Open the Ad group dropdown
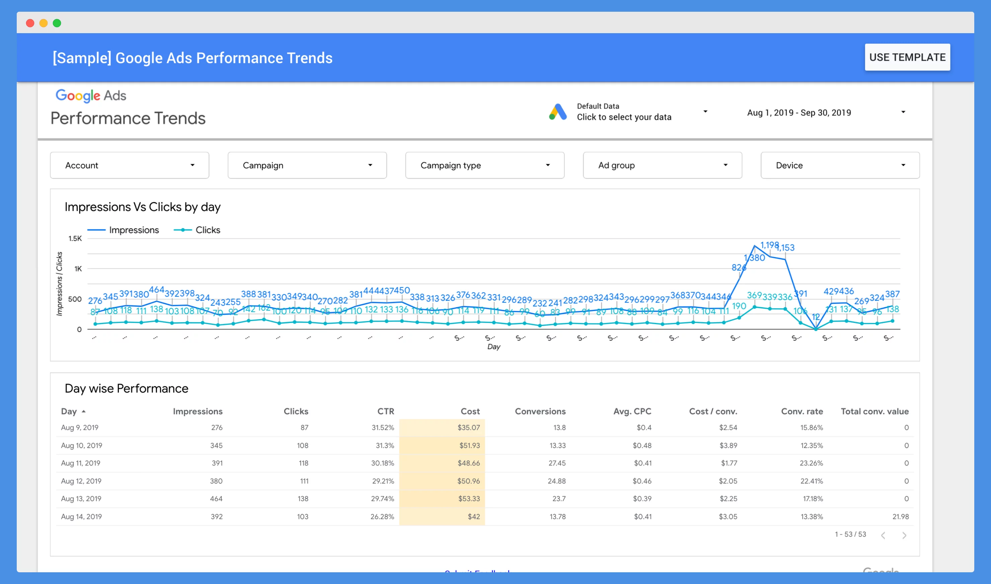Image resolution: width=991 pixels, height=584 pixels. tap(662, 165)
